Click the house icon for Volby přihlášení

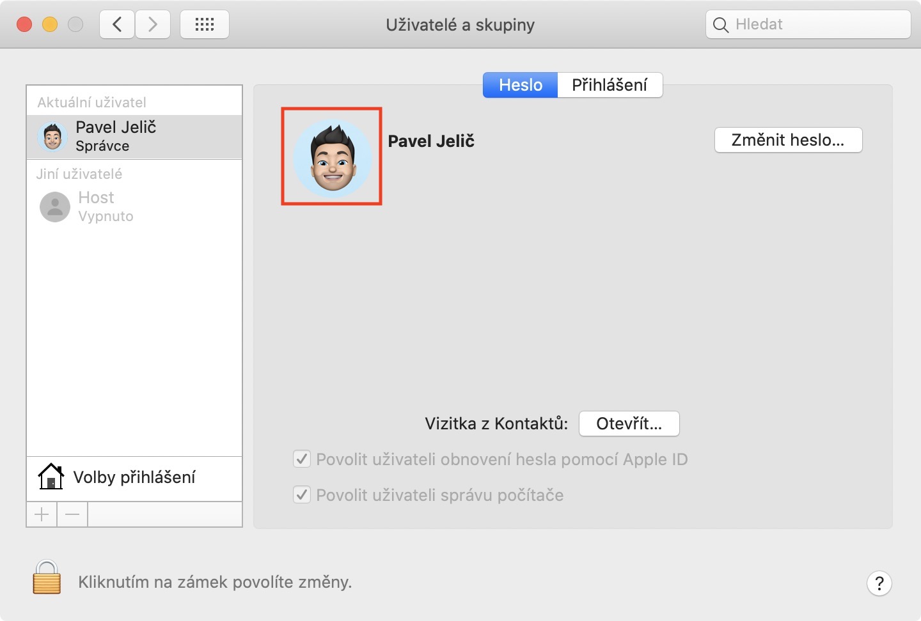(51, 477)
